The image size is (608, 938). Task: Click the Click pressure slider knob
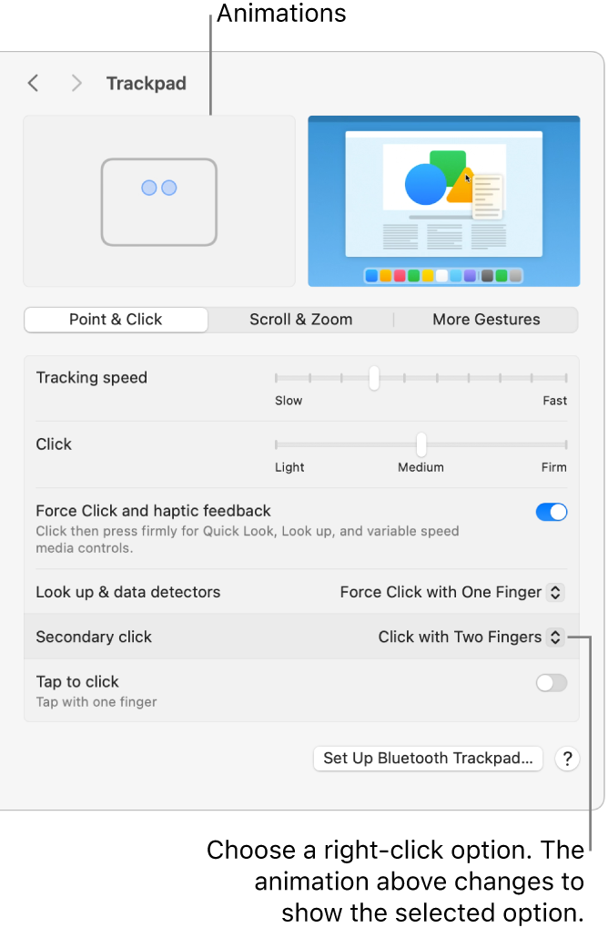pos(421,444)
